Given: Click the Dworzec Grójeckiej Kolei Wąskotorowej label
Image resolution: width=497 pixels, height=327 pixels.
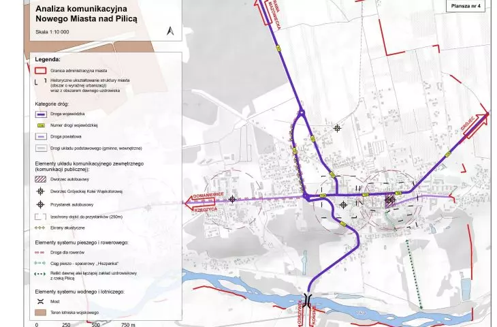Looking at the screenshot, I should (x=86, y=191).
